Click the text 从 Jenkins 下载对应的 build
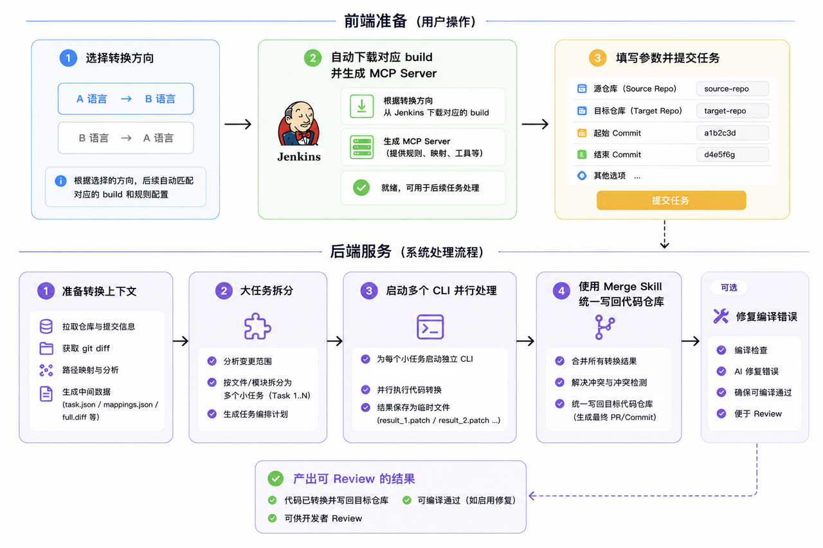Image resolution: width=823 pixels, height=548 pixels. (437, 112)
